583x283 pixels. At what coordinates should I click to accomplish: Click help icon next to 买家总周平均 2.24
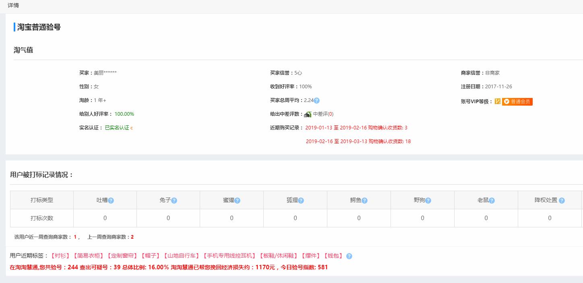tap(316, 100)
